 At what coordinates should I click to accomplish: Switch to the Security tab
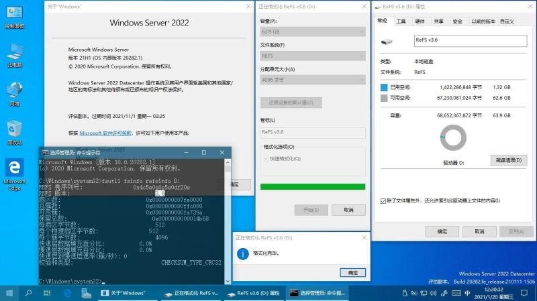pos(457,21)
